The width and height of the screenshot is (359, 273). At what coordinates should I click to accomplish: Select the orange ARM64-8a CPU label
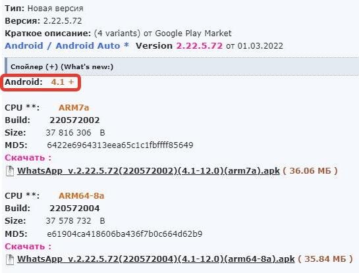[x=82, y=196]
